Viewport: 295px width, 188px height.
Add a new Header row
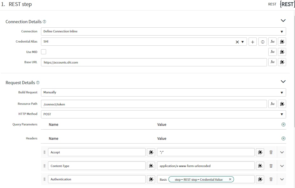click(x=283, y=138)
